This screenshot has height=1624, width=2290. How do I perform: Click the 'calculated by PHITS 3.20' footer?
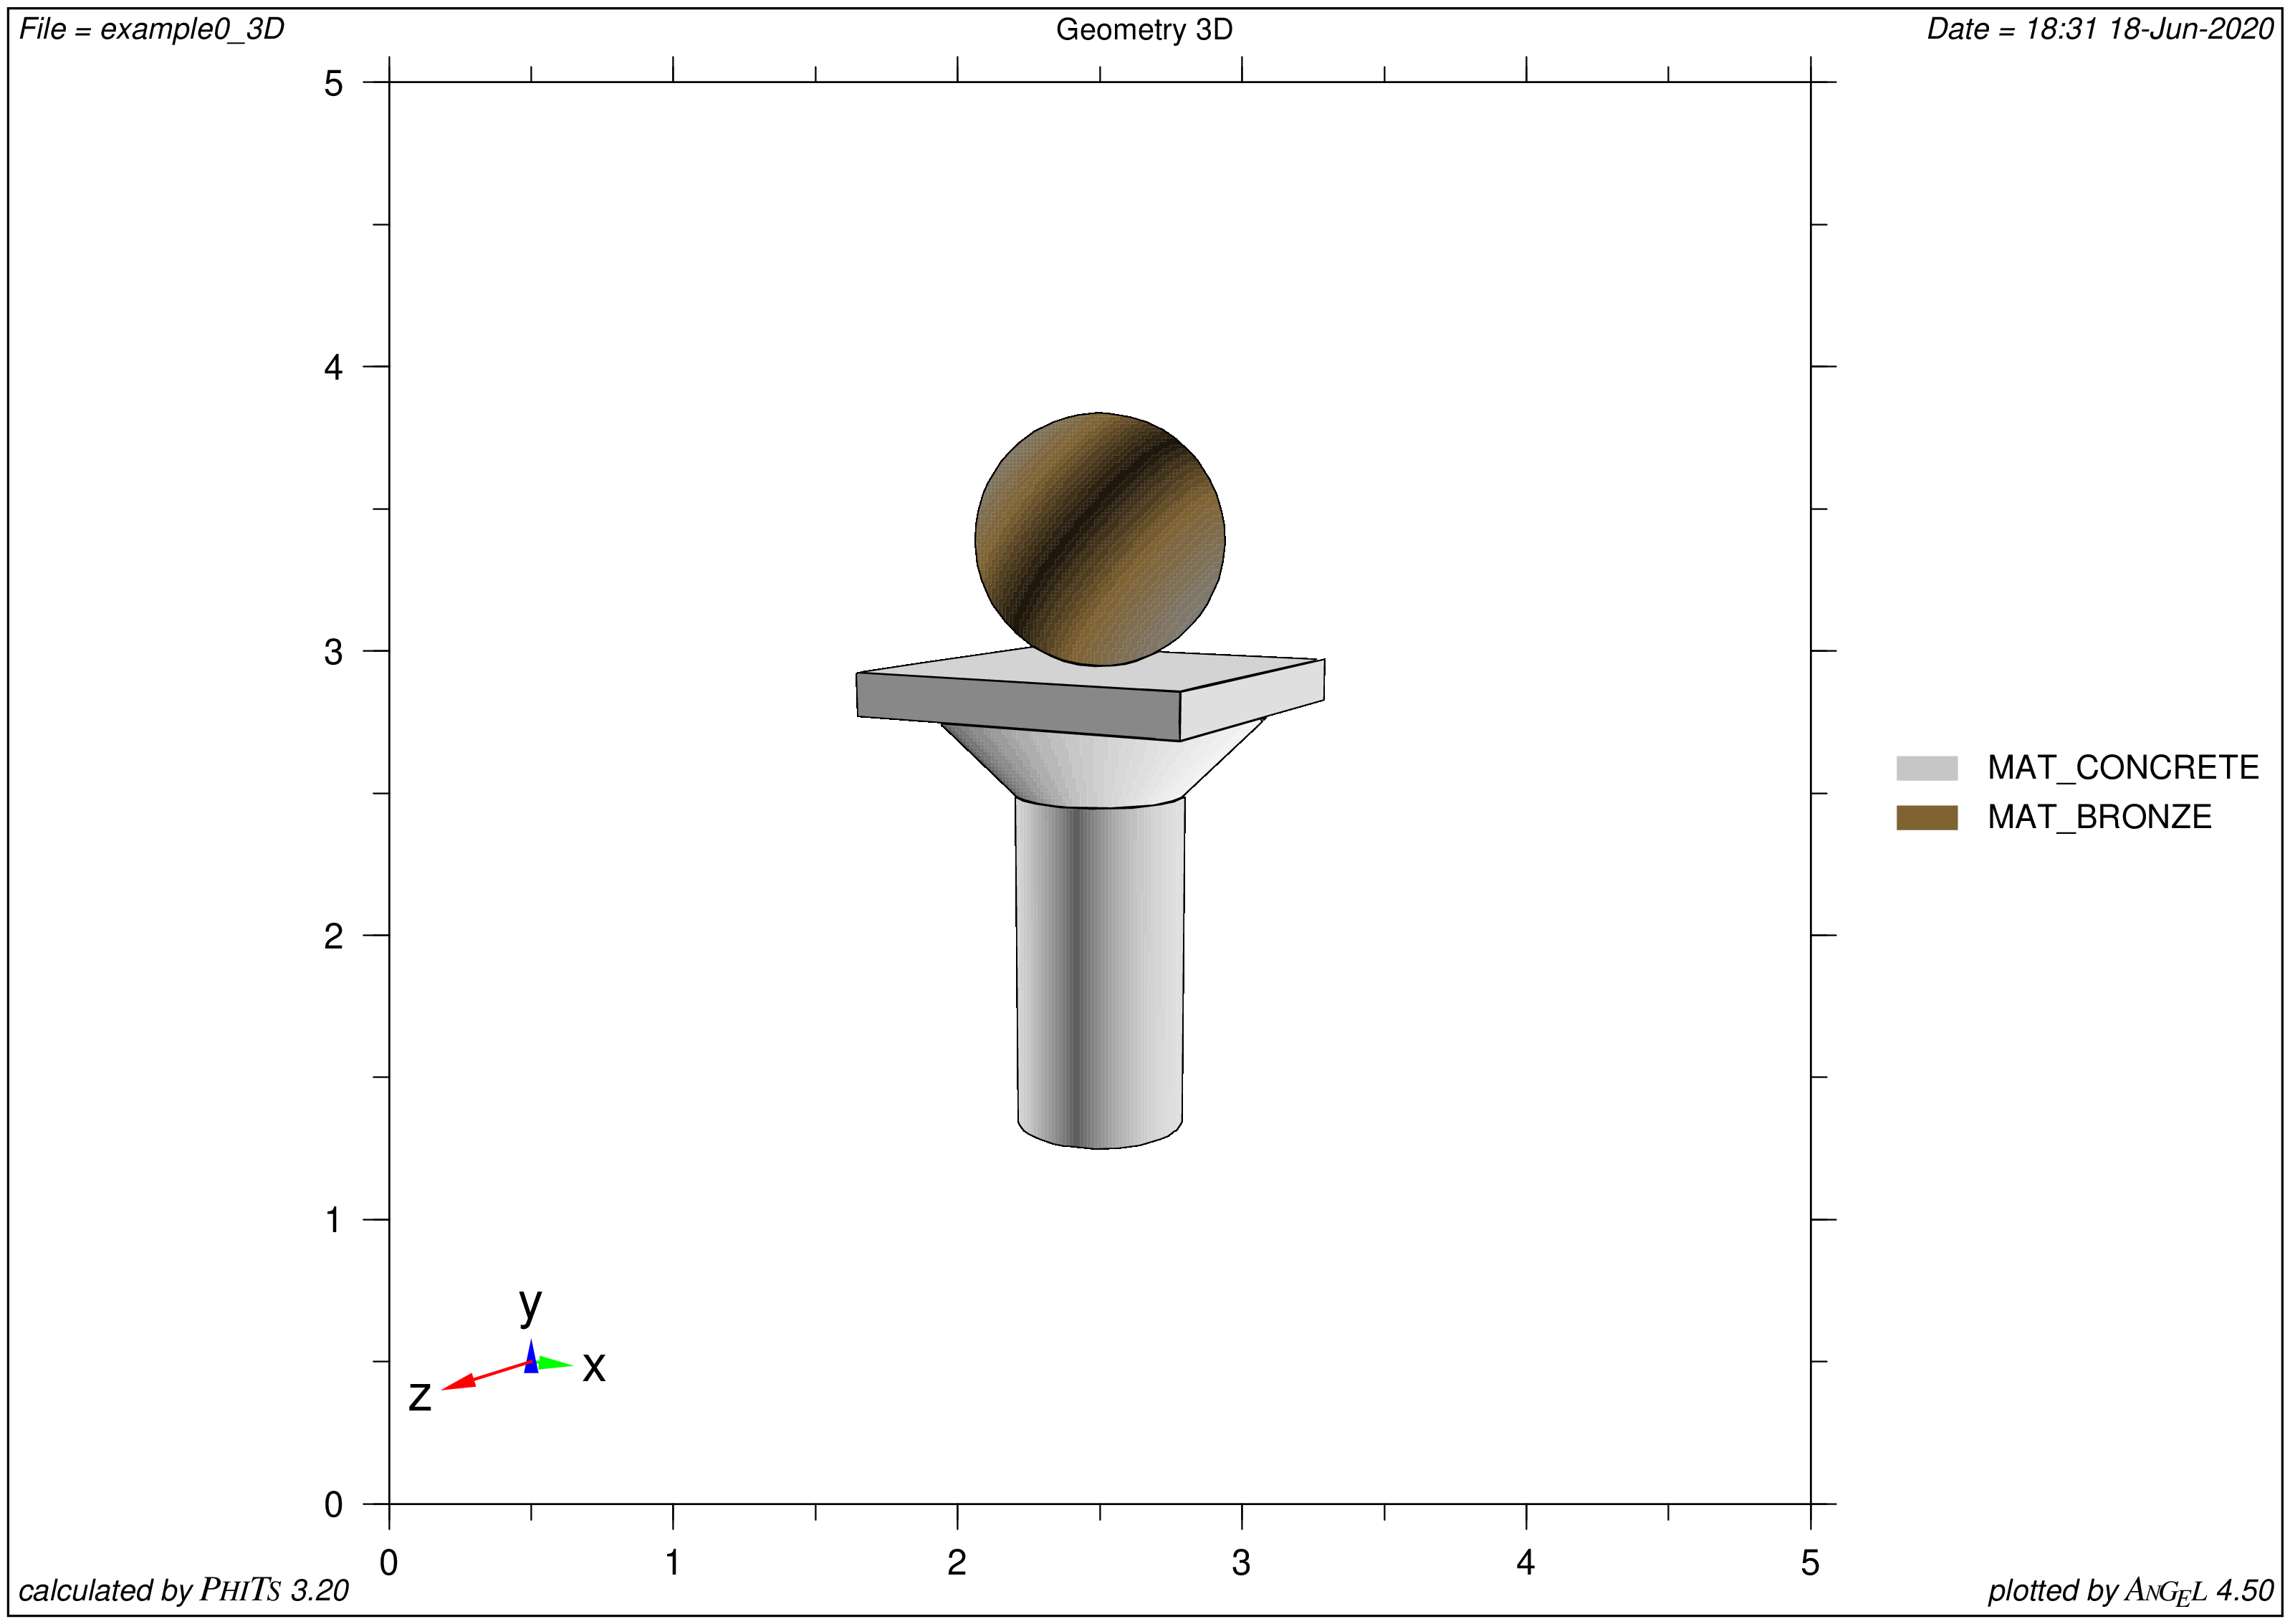184,1590
